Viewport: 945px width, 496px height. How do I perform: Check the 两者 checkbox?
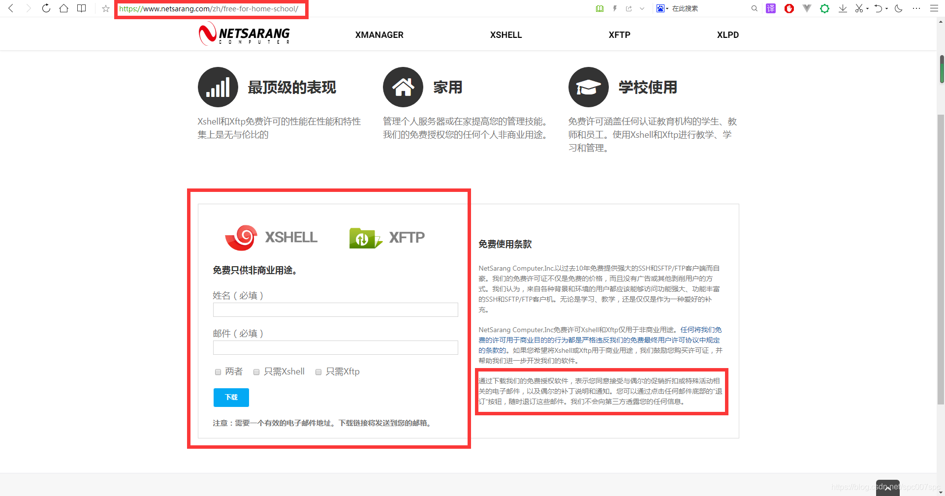218,372
